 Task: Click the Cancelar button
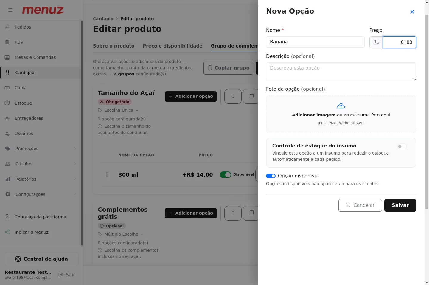(360, 205)
